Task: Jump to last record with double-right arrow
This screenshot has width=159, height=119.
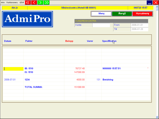Action: 46,2
